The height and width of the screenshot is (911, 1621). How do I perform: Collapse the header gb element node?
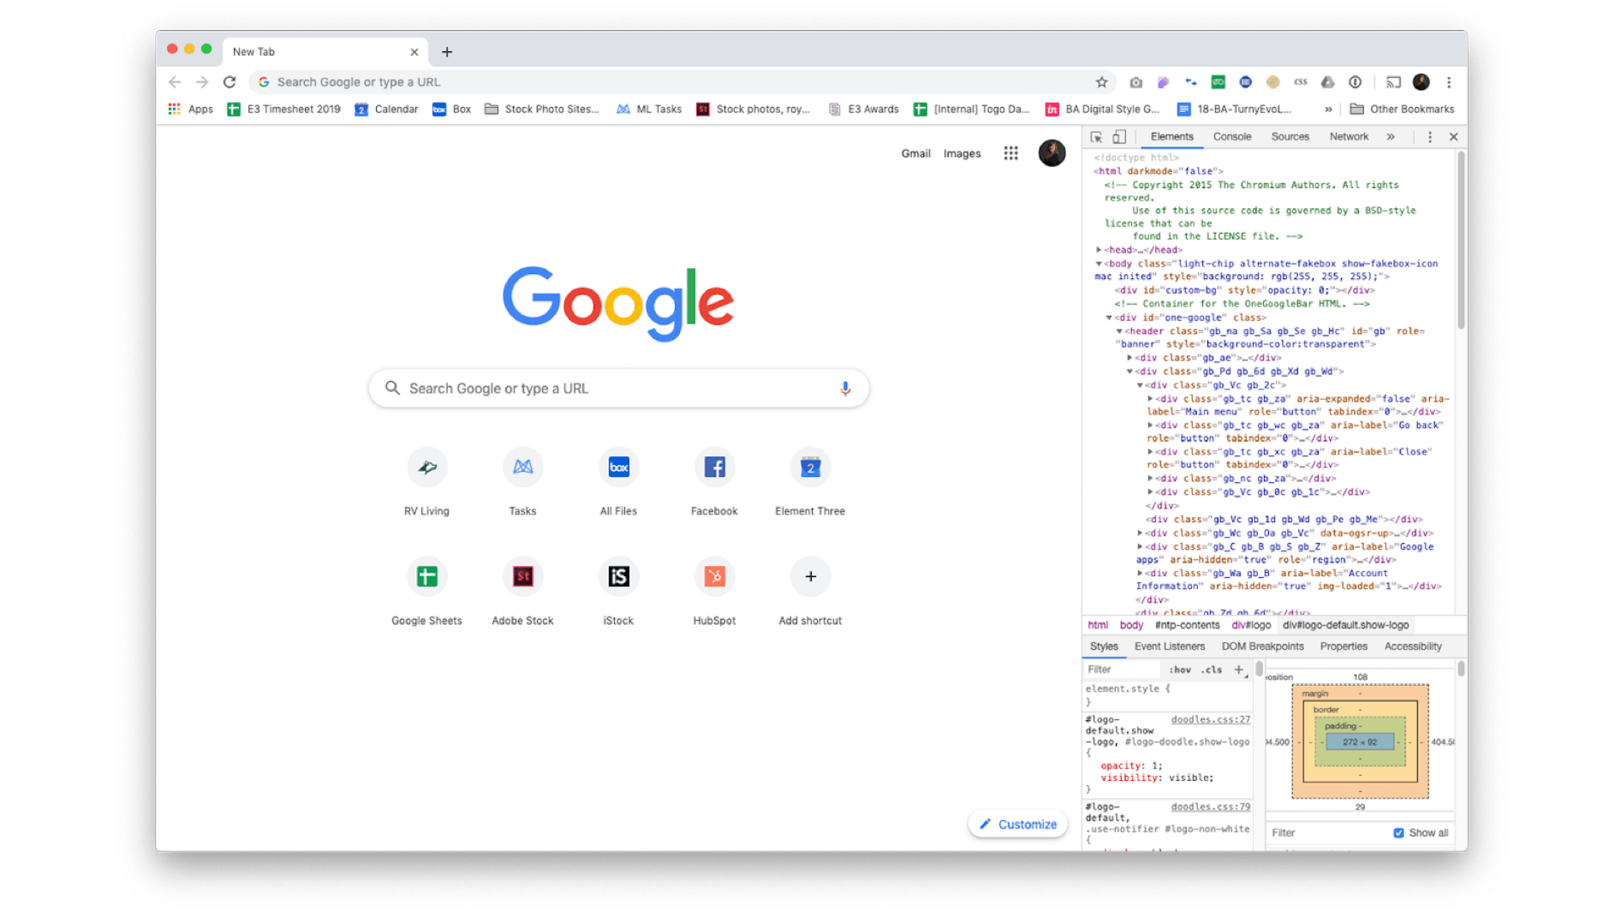click(x=1119, y=331)
